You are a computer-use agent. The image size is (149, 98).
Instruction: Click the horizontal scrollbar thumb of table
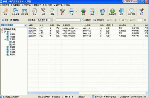tap(55, 92)
